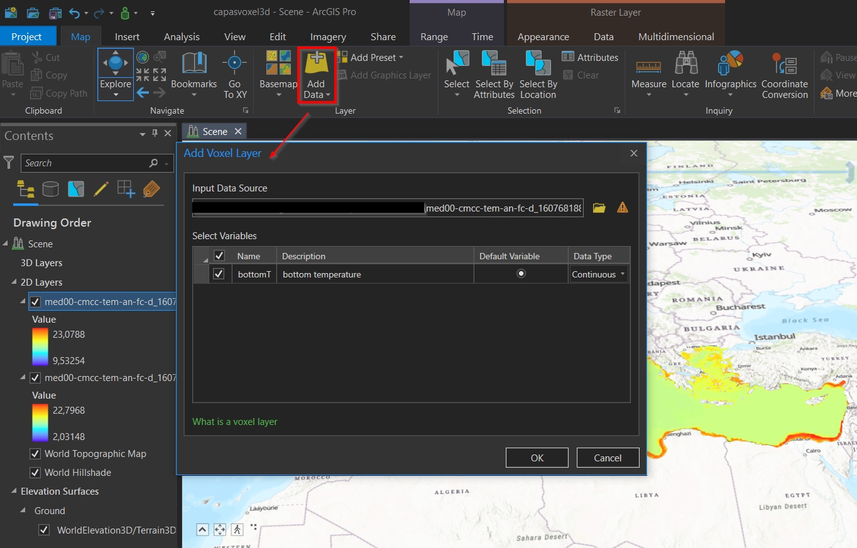857x548 pixels.
Task: Open the Infographics tool
Action: 730,63
